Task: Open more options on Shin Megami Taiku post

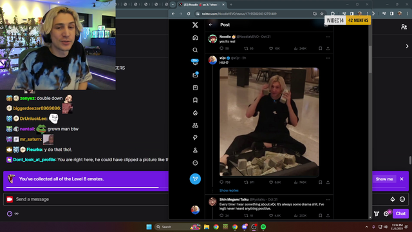Action: click(328, 200)
